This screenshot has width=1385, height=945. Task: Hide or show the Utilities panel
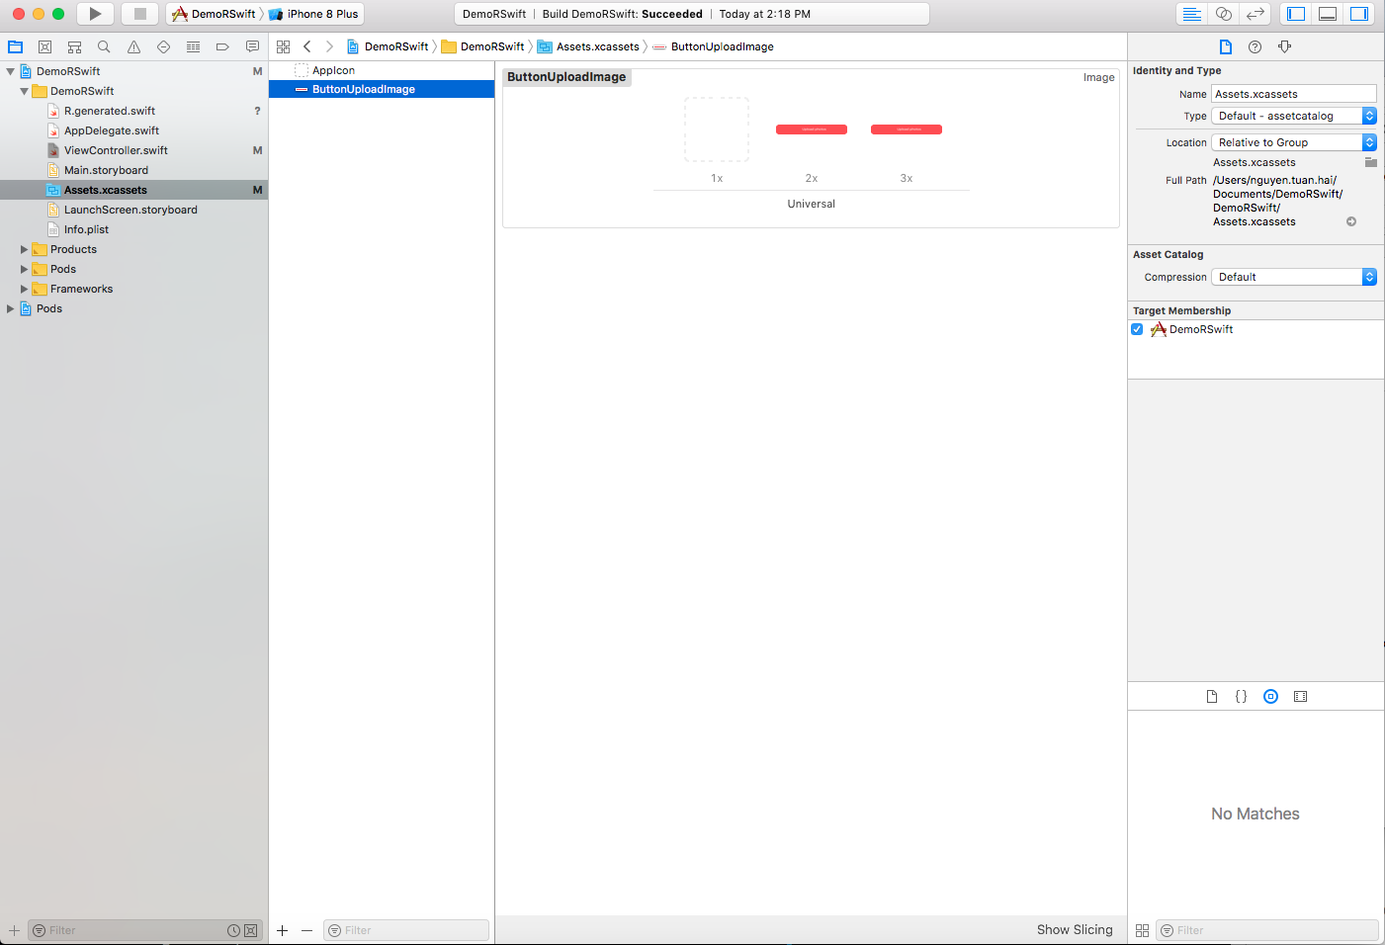[1359, 14]
